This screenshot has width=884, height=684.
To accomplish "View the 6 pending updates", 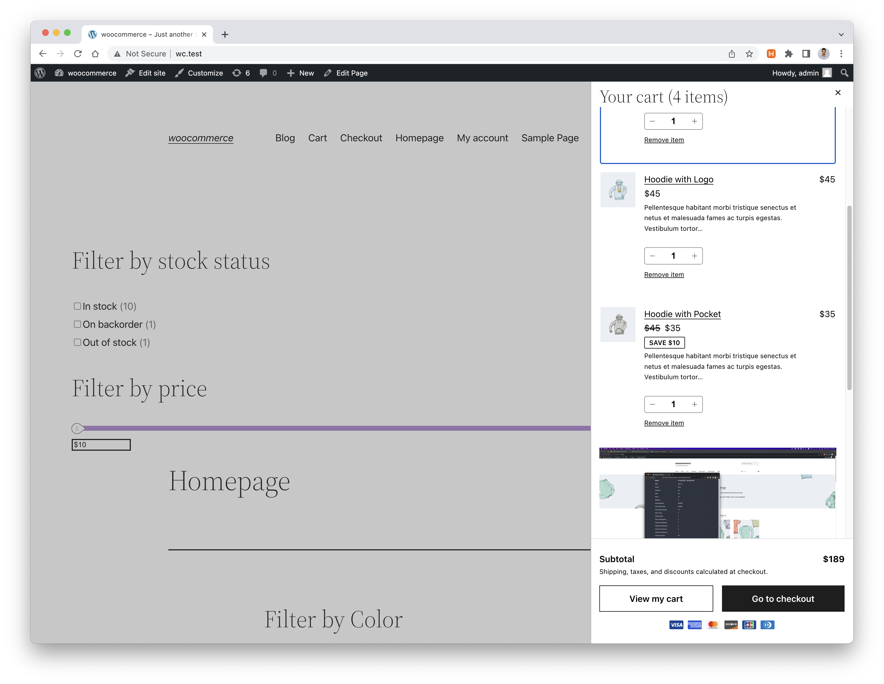I will [x=241, y=73].
